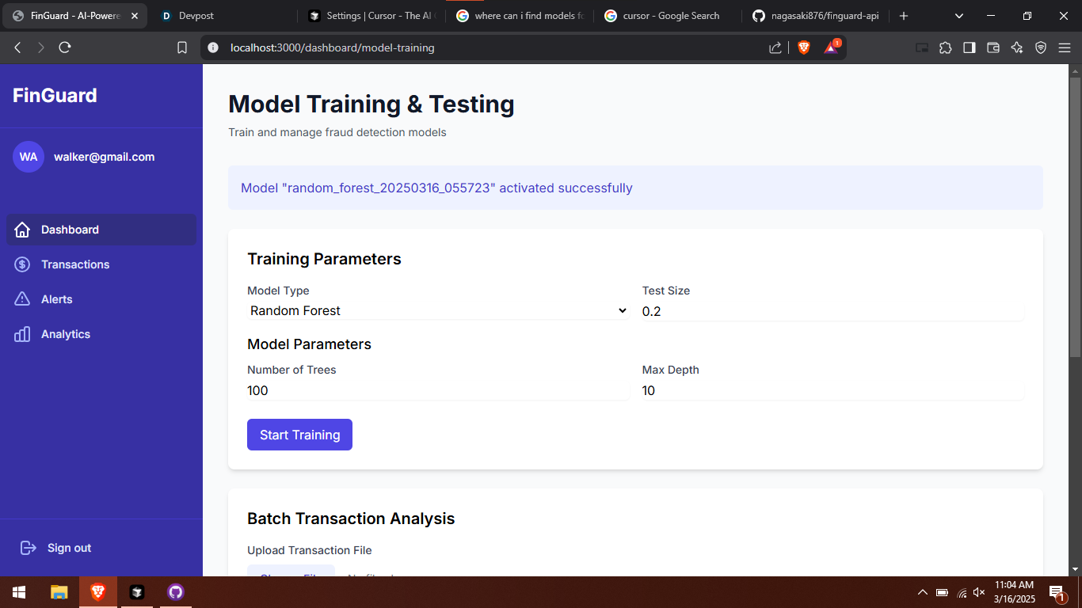The image size is (1082, 608).
Task: Open File Explorer from the taskbar
Action: point(59,591)
